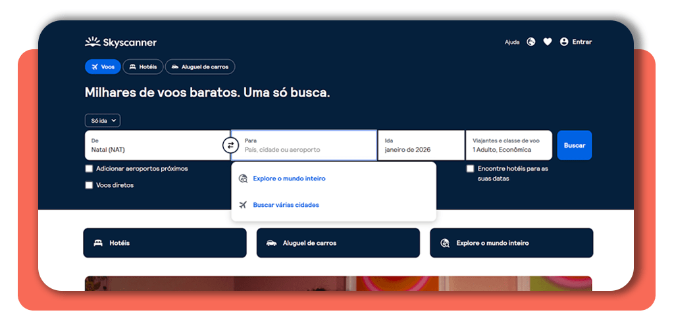The height and width of the screenshot is (325, 674).
Task: Enable Adicionar aeroportos próximos checkbox
Action: (90, 169)
